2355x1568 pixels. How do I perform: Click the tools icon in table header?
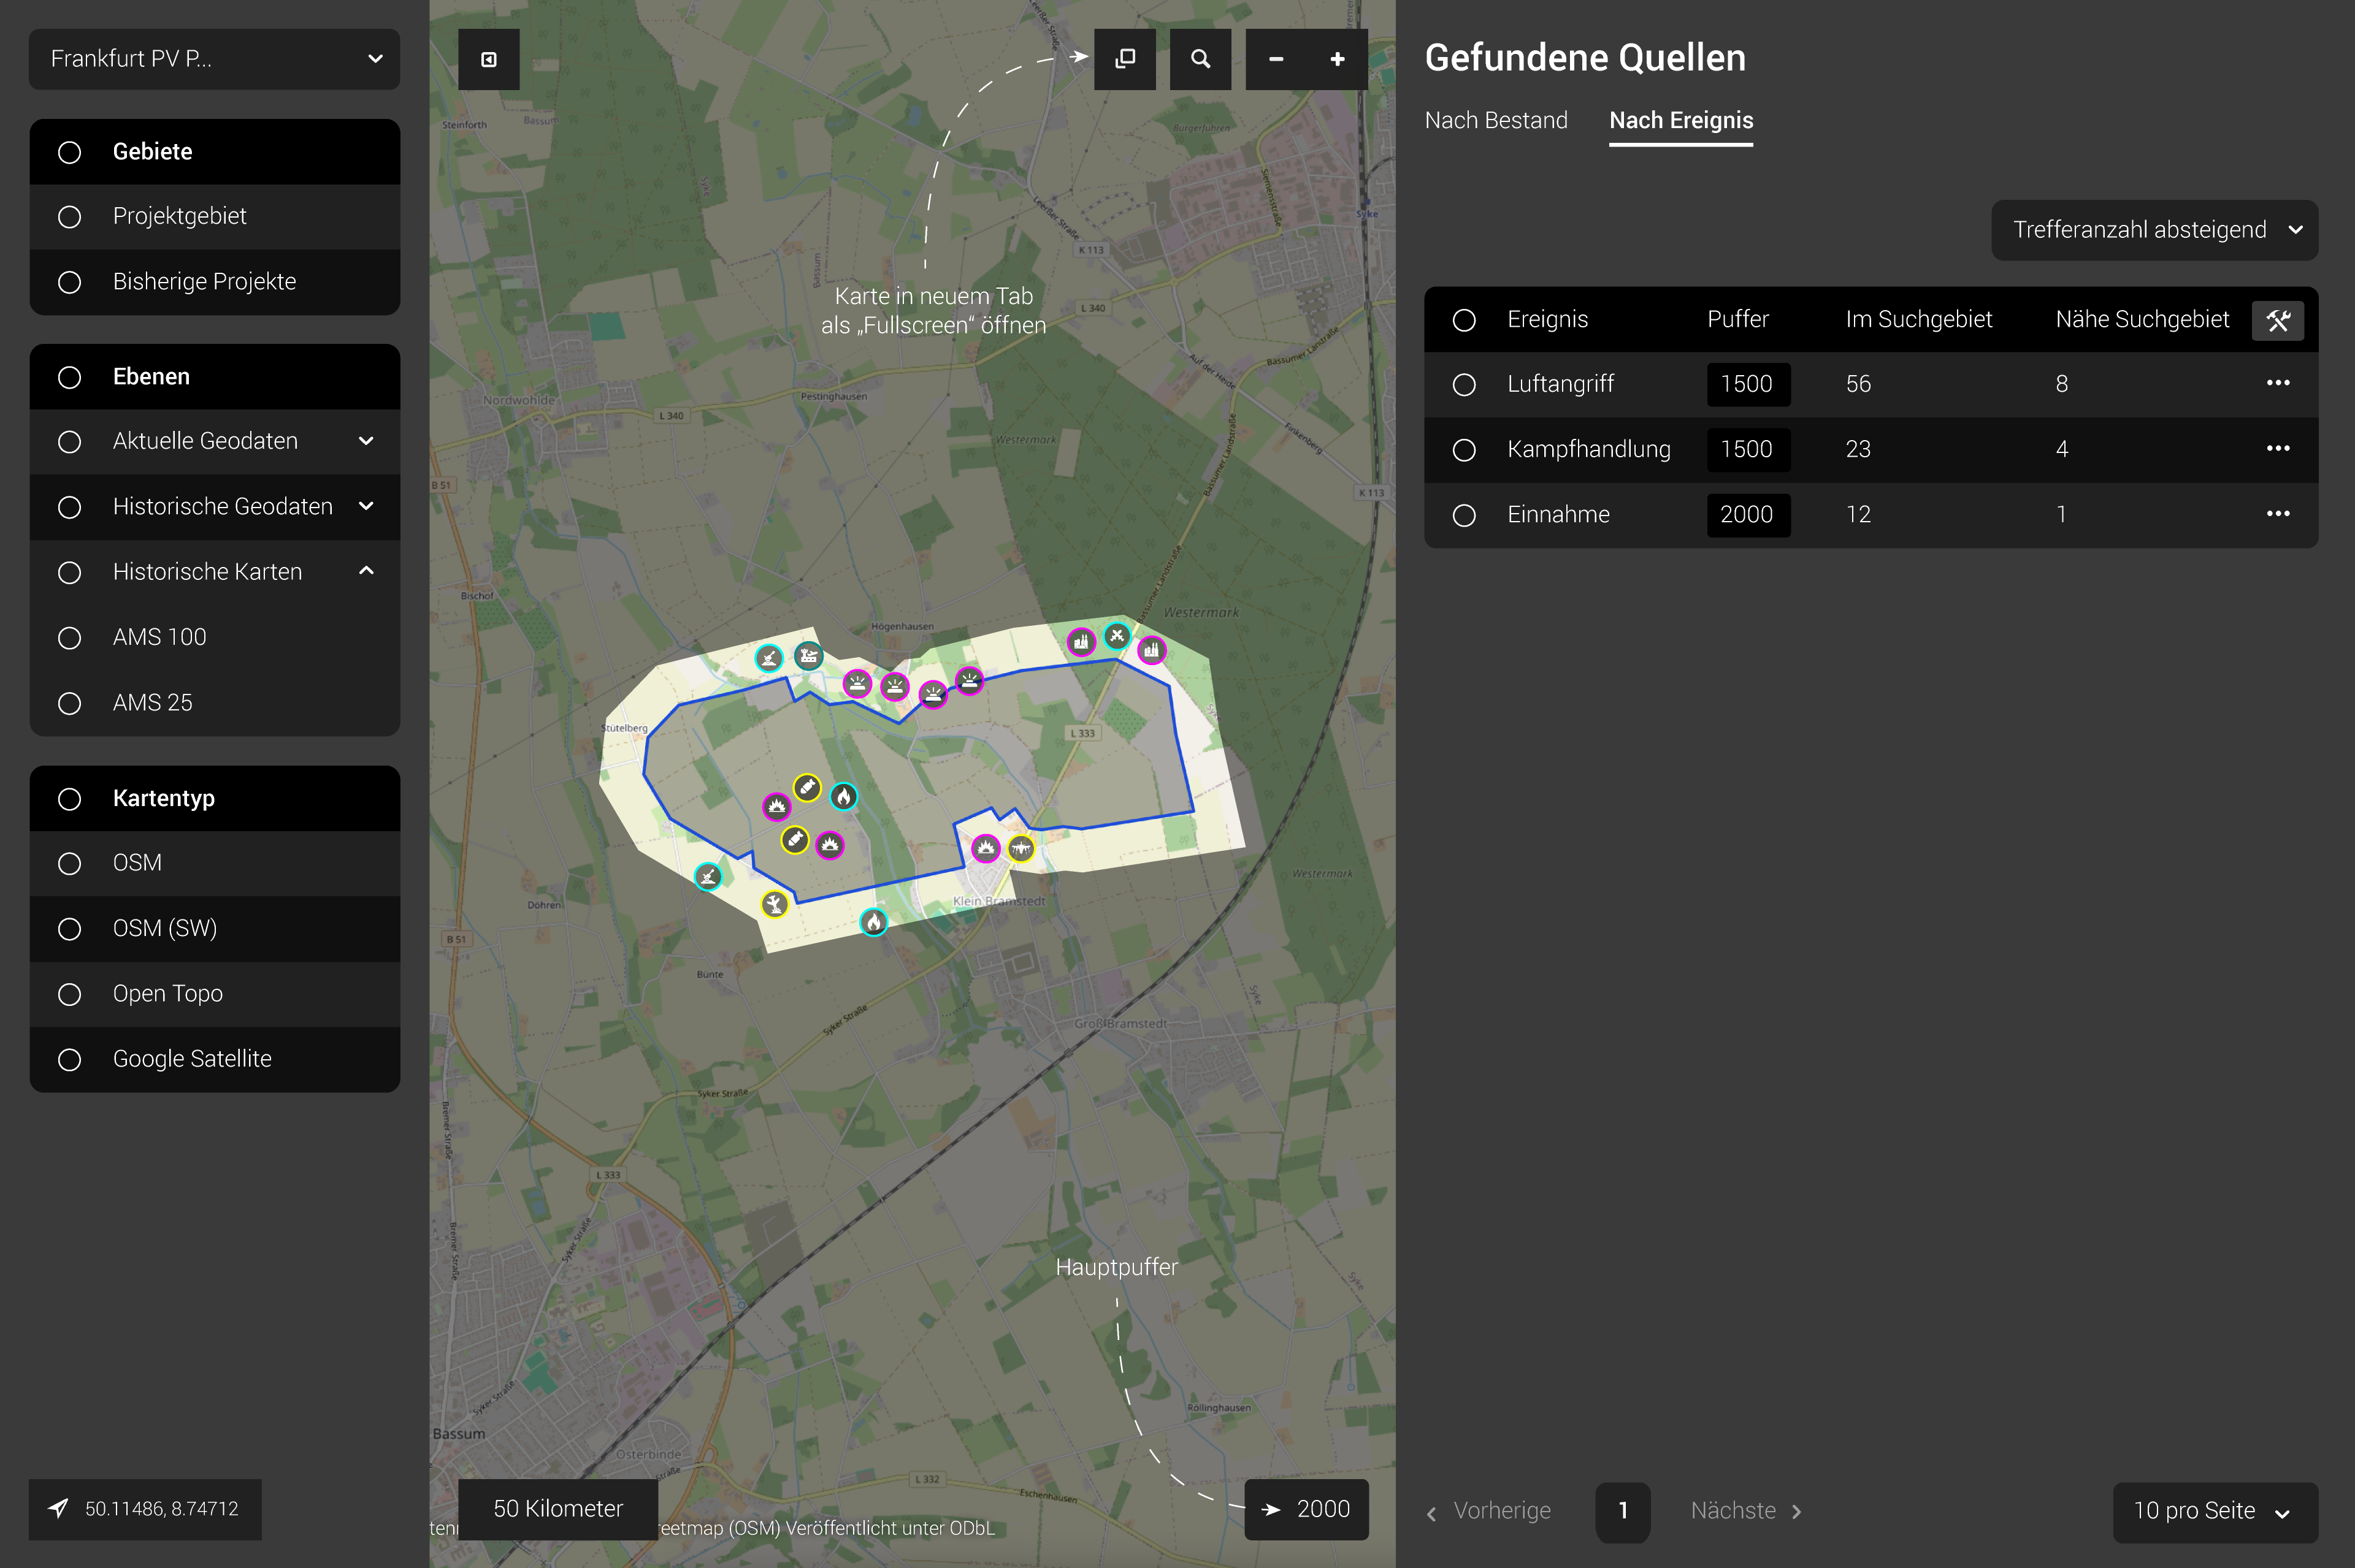coord(2277,321)
